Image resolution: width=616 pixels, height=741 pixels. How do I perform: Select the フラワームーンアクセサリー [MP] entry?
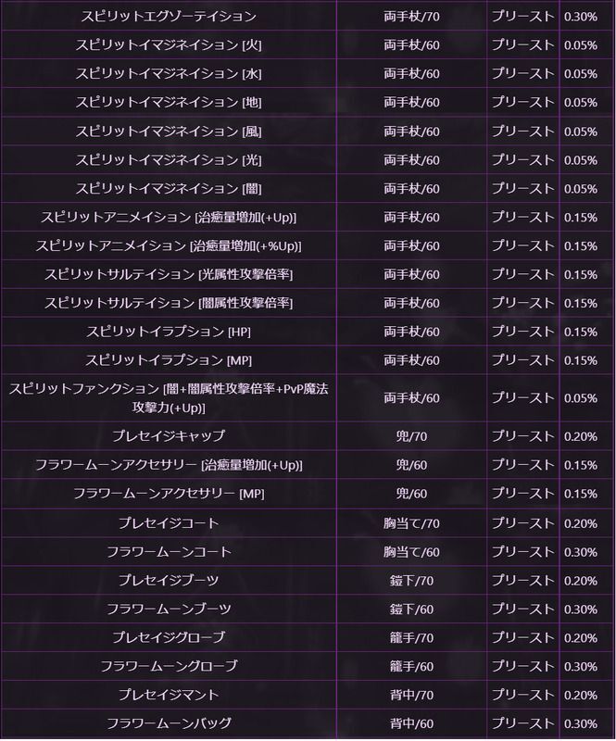tap(168, 494)
